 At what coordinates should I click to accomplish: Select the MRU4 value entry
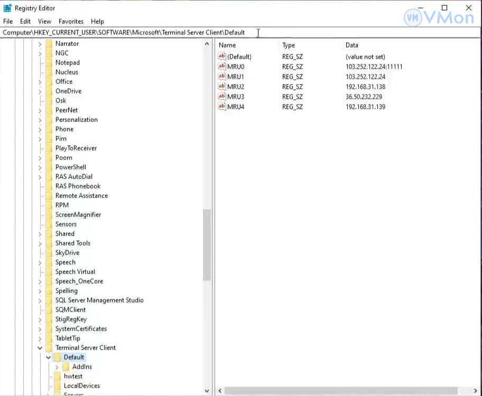(x=236, y=107)
